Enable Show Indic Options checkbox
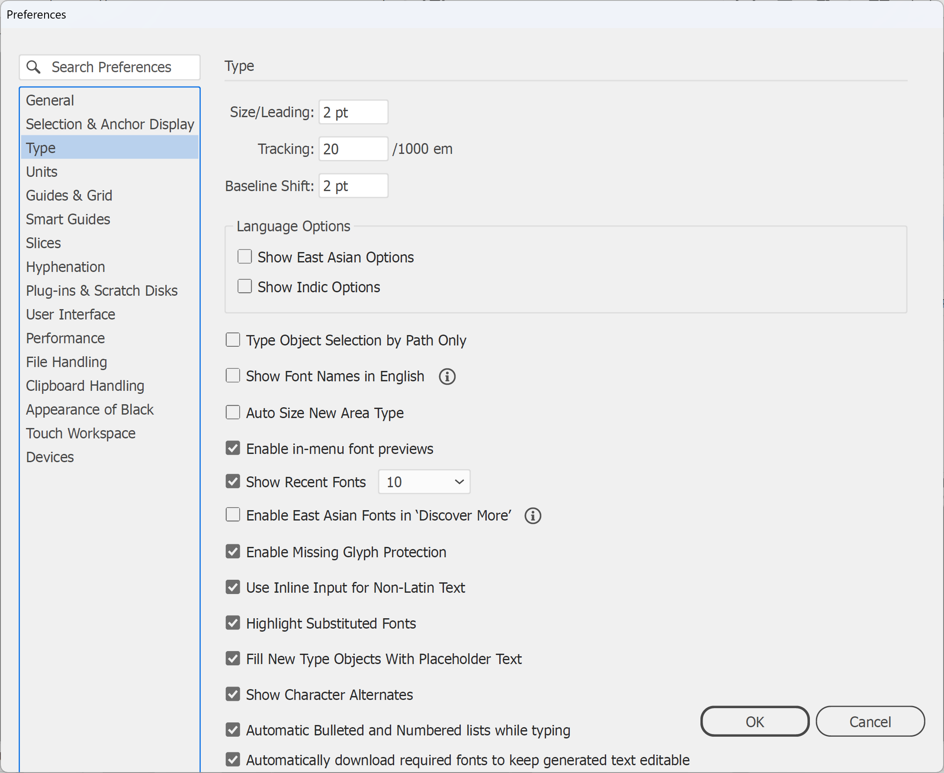The image size is (944, 773). tap(244, 286)
